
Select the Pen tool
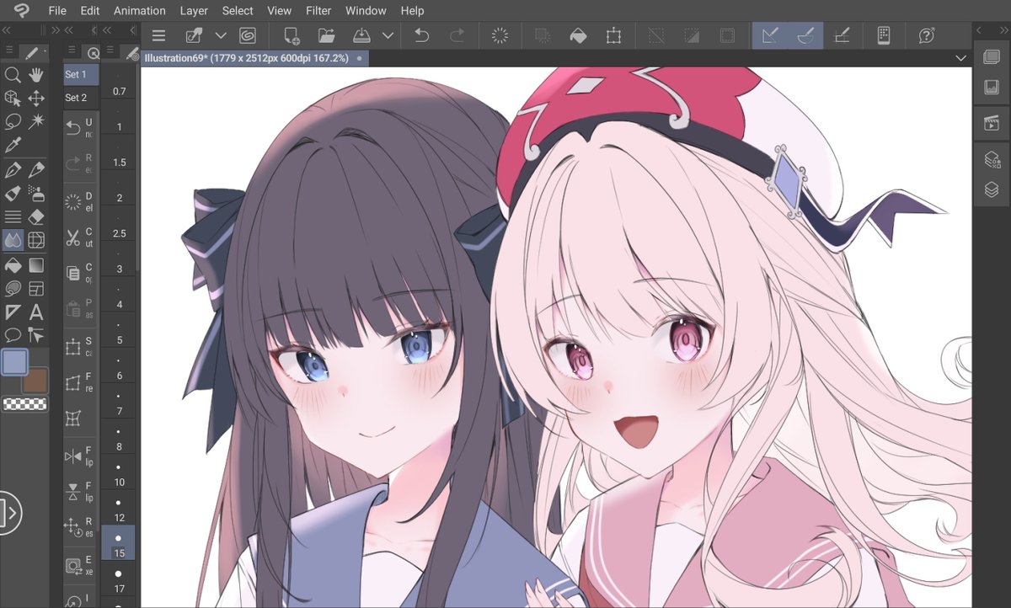point(13,170)
